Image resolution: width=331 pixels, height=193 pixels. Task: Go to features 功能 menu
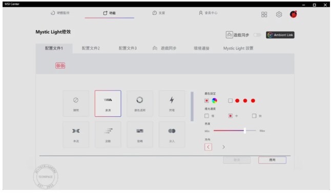pyautogui.click(x=109, y=13)
